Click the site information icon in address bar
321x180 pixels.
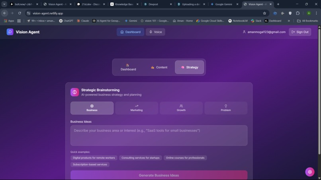click(x=29, y=13)
